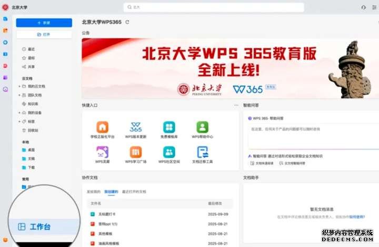Expand the 我的云文档 tree arrow
Image resolution: width=379 pixels, height=247 pixels.
coord(19,86)
